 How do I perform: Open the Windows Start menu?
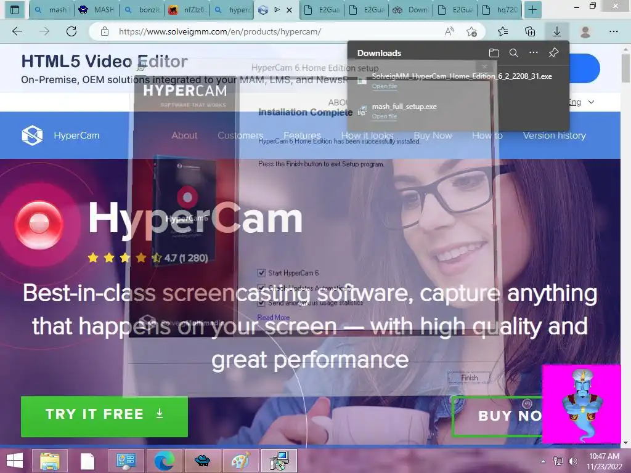click(15, 461)
